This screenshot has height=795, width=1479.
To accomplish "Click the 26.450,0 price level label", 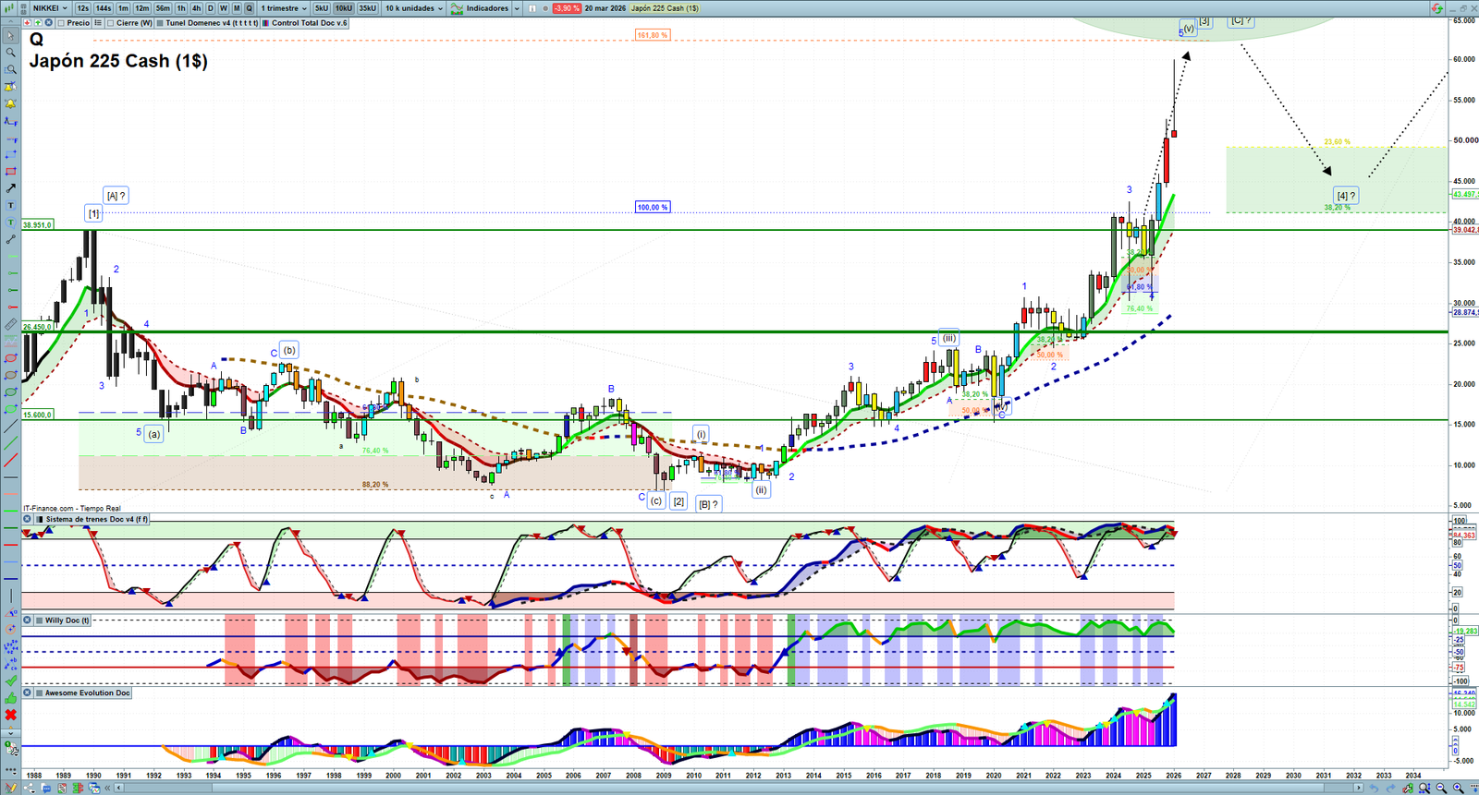I will (38, 327).
